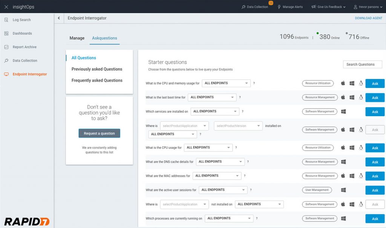Click the Data Collection notification badge in top bar
Viewport: 386px width, 228px height.
(271, 3)
